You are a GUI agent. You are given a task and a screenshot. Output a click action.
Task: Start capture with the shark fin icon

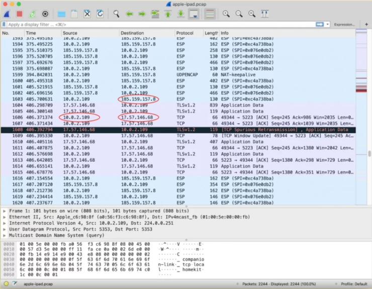click(7, 14)
